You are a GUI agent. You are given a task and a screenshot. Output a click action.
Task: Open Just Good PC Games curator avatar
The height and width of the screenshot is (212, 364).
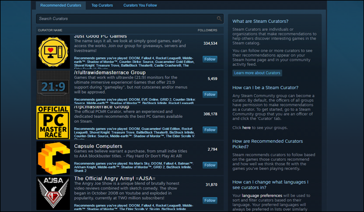click(53, 52)
